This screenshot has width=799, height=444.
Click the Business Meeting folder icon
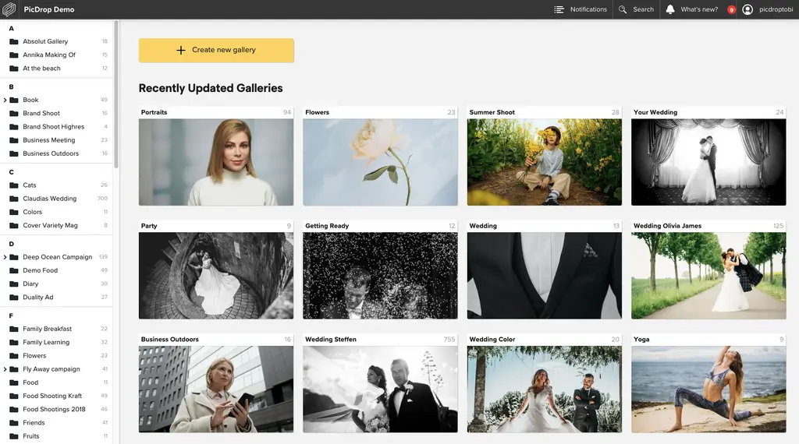14,140
